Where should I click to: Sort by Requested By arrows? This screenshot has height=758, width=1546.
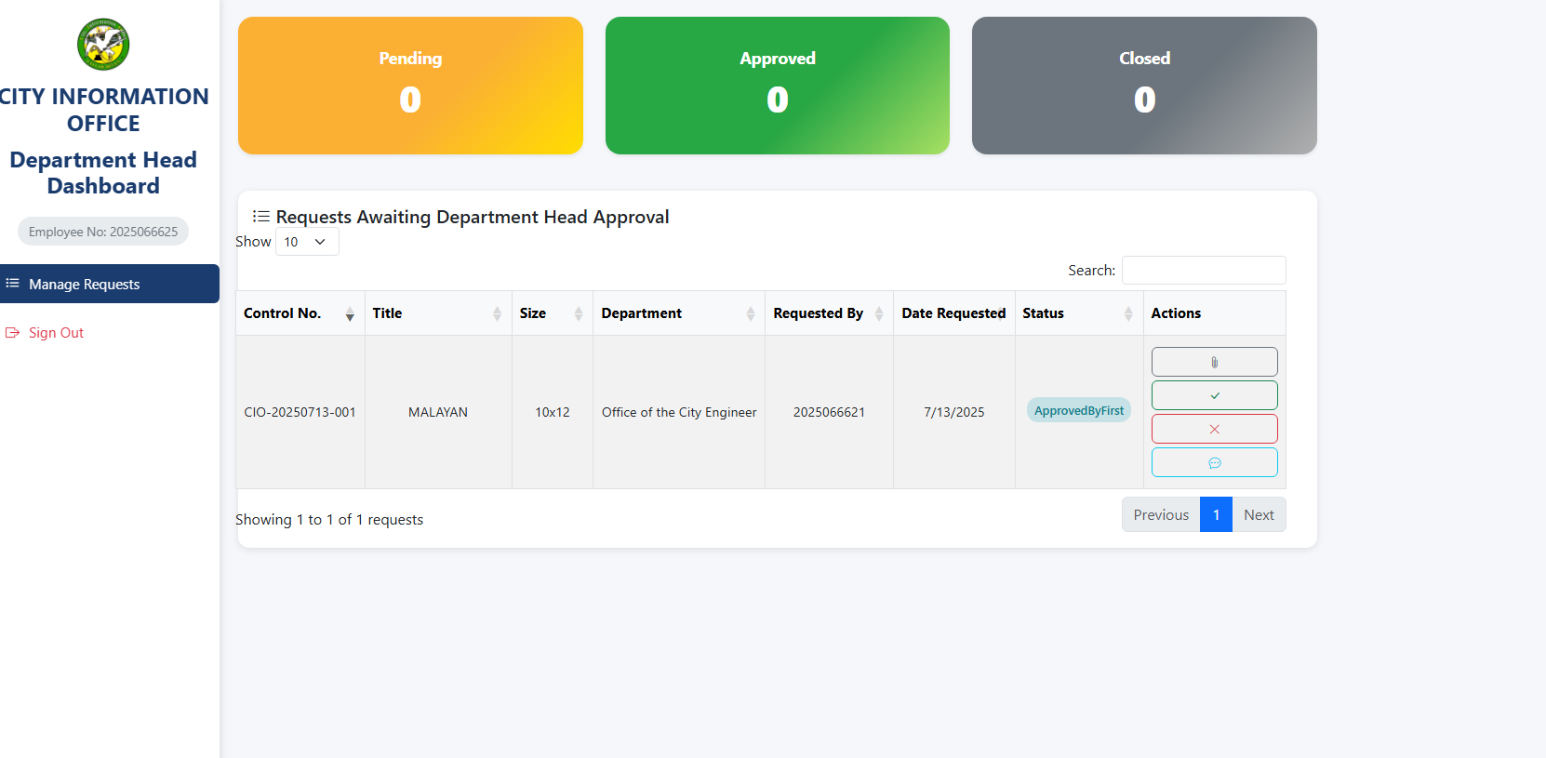coord(879,314)
